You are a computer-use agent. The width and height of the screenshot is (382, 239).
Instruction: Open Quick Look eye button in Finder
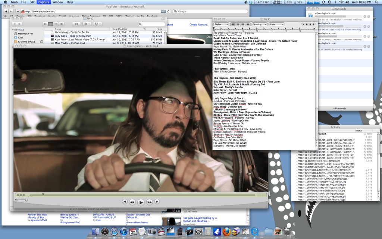[76, 24]
